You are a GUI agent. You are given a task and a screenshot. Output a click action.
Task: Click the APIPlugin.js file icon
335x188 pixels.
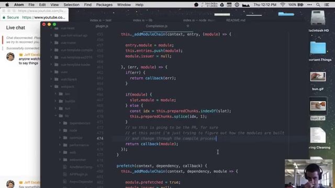[x=65, y=174]
